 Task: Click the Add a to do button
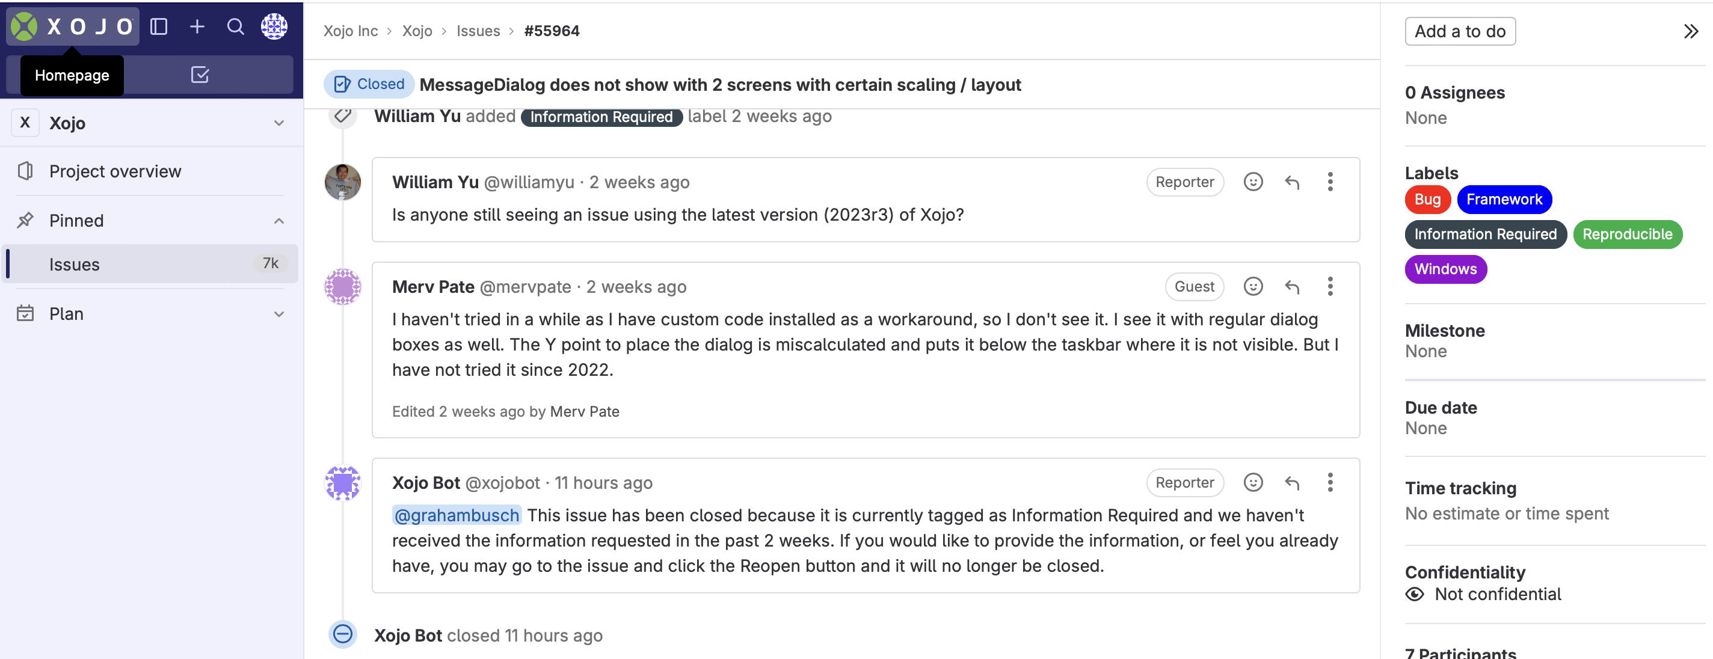(x=1460, y=31)
